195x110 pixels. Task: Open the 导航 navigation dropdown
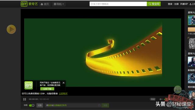click(59, 4)
